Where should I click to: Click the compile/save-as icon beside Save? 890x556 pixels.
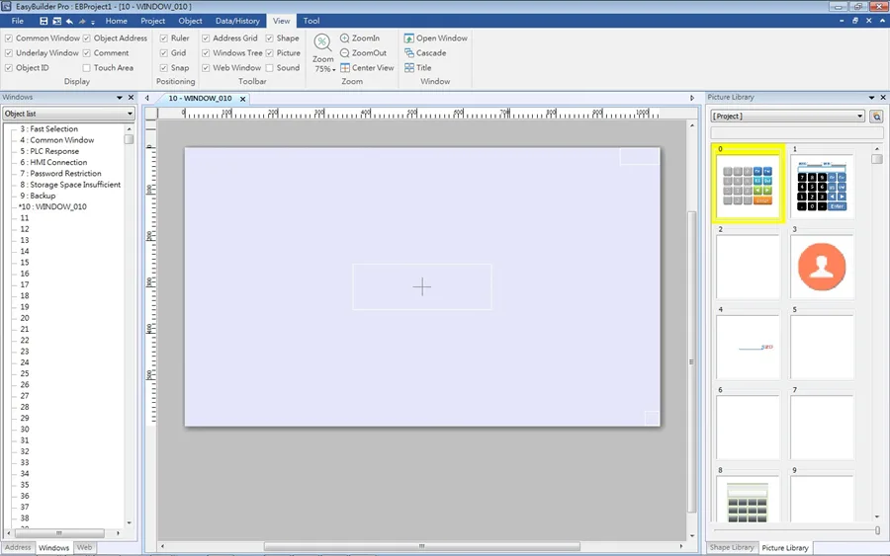(56, 21)
